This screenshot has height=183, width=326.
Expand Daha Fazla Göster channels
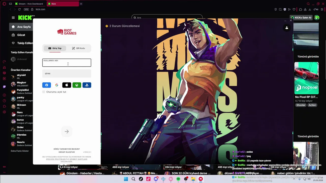[20, 151]
